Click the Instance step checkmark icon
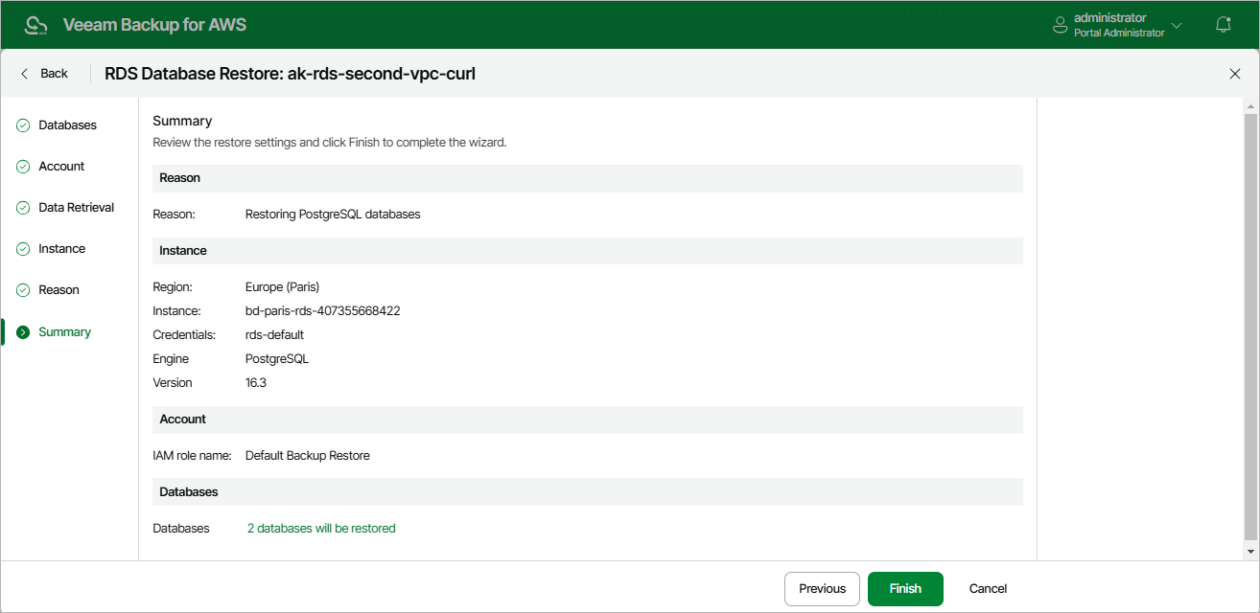 point(23,249)
